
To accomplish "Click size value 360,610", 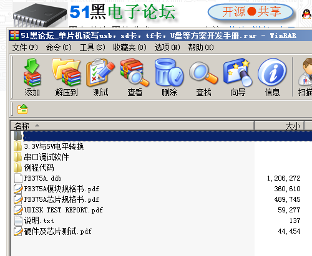I will point(287,189).
